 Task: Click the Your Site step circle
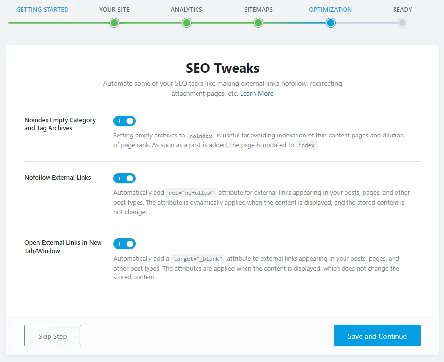[x=114, y=23]
